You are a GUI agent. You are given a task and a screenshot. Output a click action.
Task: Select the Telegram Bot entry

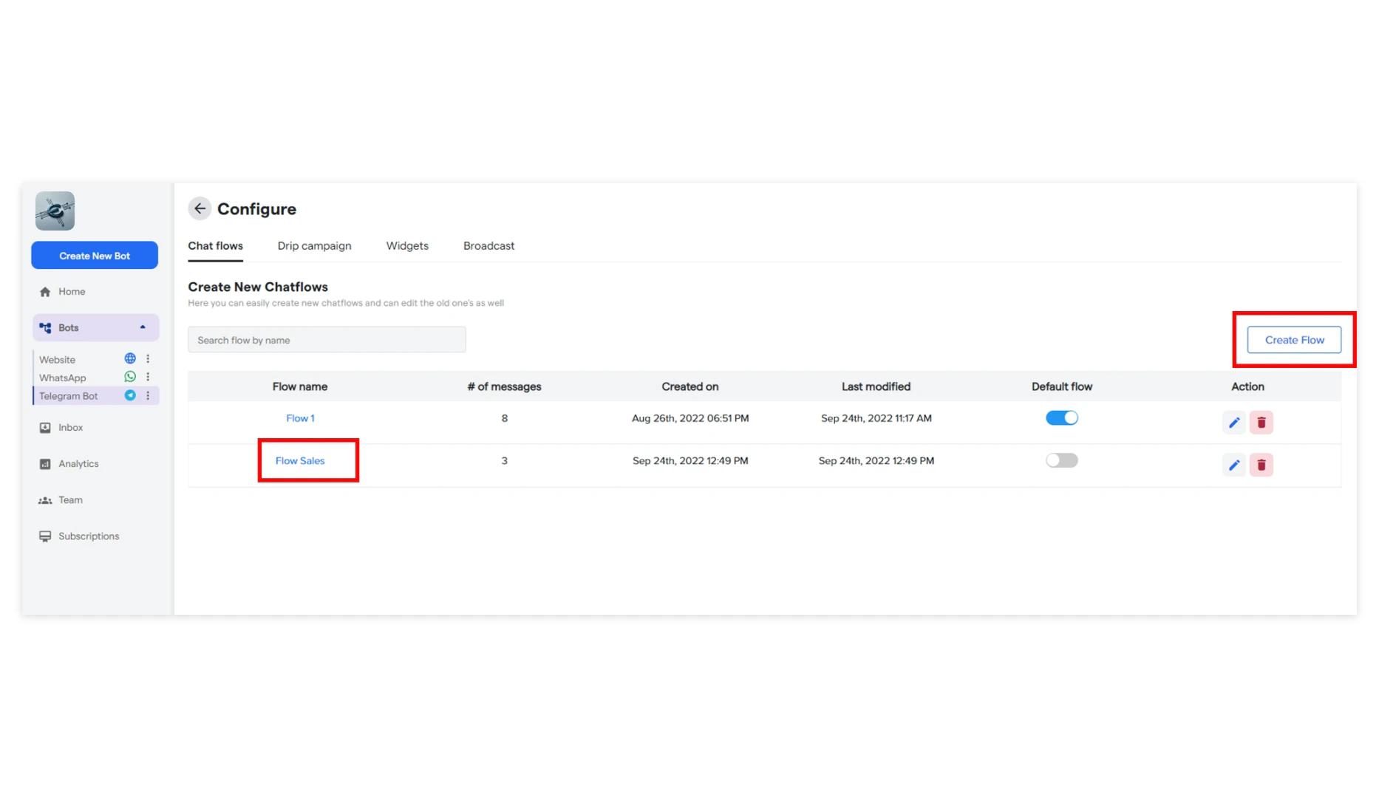coord(68,396)
